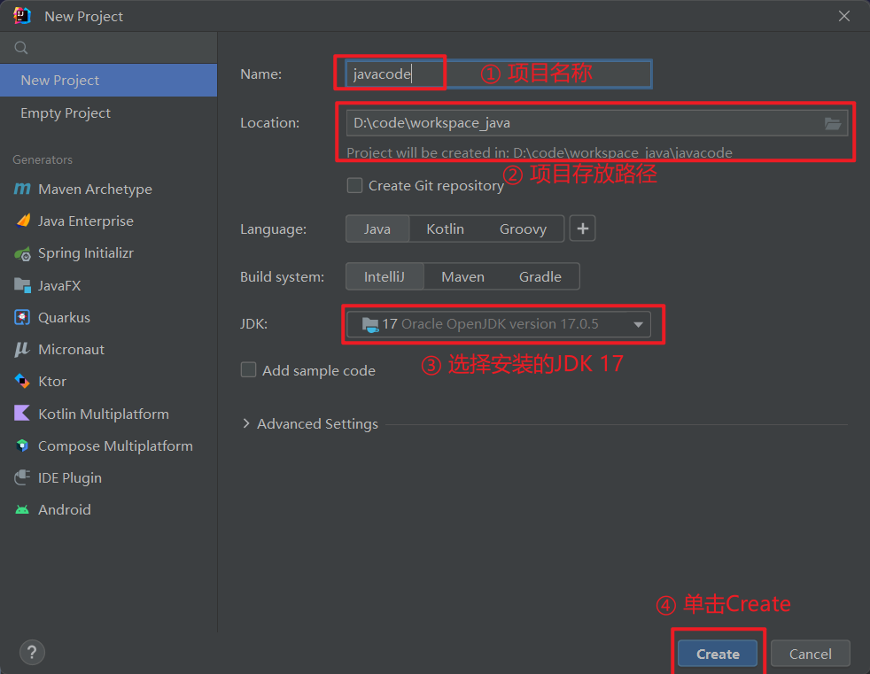Open the Maven Archetype generator
This screenshot has height=674, width=870.
[x=109, y=190]
